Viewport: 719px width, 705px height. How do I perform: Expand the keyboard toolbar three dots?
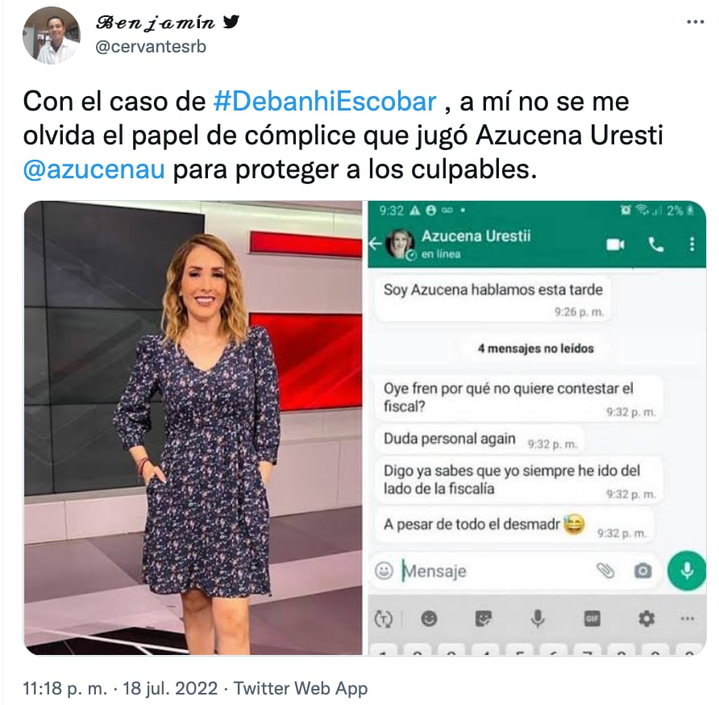687,619
